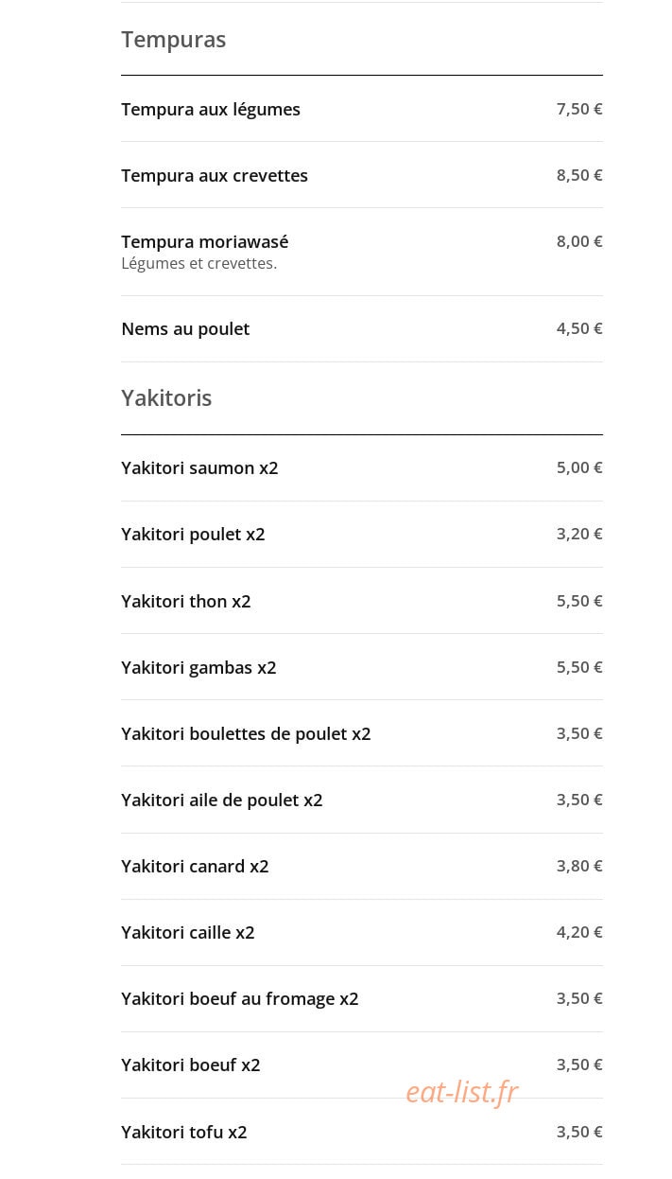
Task: Click Yakitori aile de poulet x2
Action: click(362, 800)
